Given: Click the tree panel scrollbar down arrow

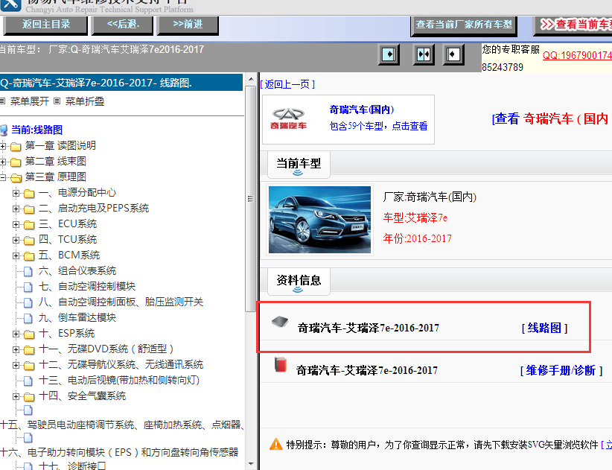Looking at the screenshot, I should click(251, 464).
